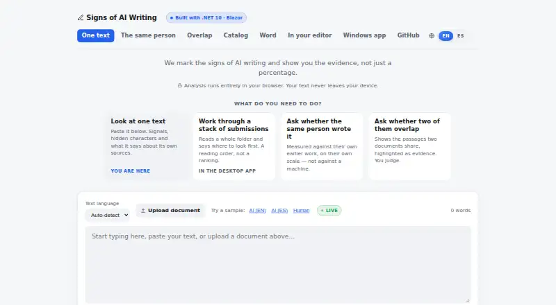Click the Signs of AI Writing title
The image size is (556, 305).
122,18
